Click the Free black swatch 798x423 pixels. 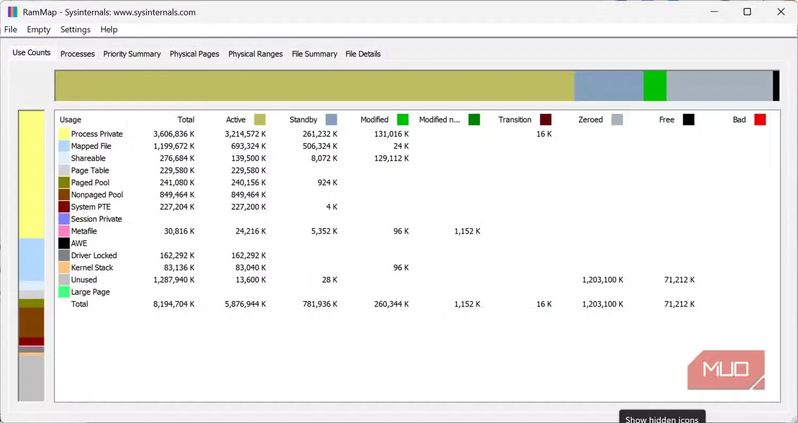[x=688, y=120]
